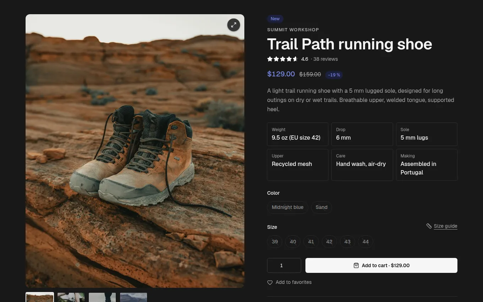
Task: Pick size 40
Action: coord(293,242)
